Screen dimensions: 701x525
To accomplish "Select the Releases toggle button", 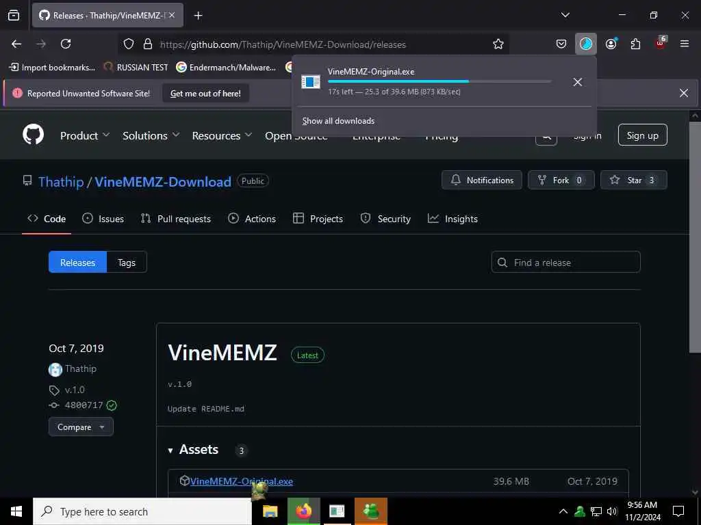I will click(78, 262).
